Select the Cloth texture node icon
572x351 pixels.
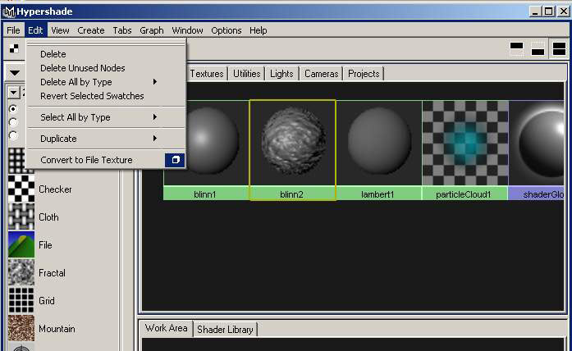[x=21, y=217]
